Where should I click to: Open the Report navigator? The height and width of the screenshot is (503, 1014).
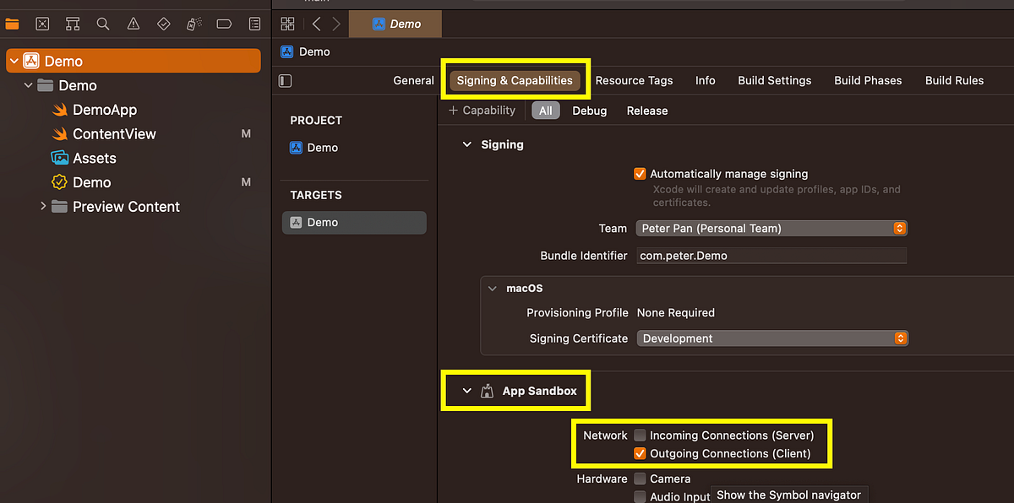(x=254, y=24)
